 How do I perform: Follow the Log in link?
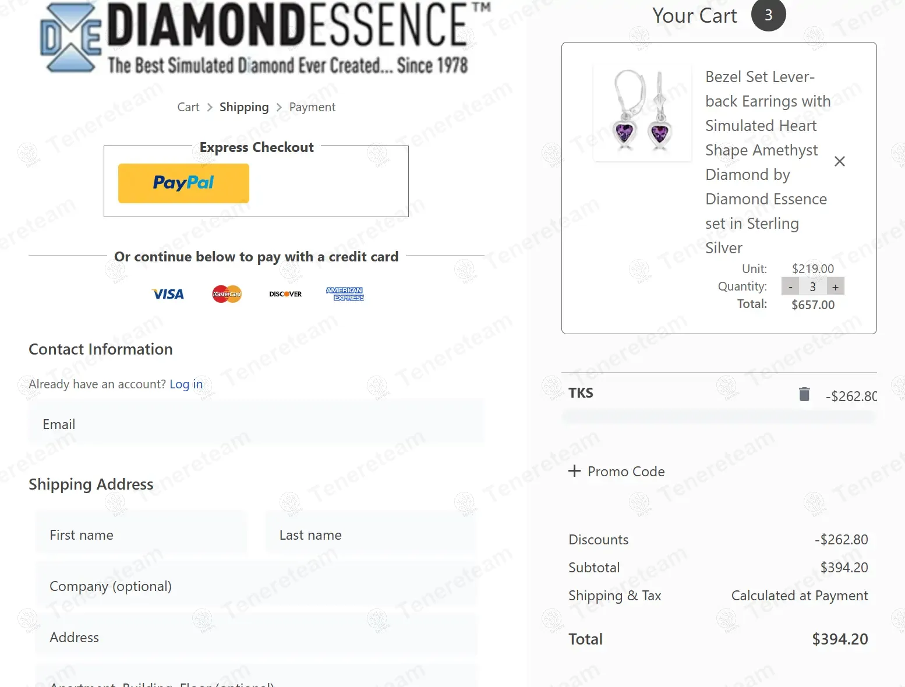pyautogui.click(x=186, y=384)
